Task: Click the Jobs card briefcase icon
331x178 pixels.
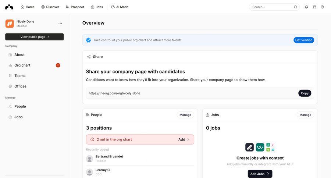Action: (207, 115)
